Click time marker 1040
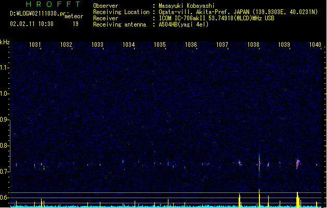The image size is (327, 208). click(x=315, y=45)
